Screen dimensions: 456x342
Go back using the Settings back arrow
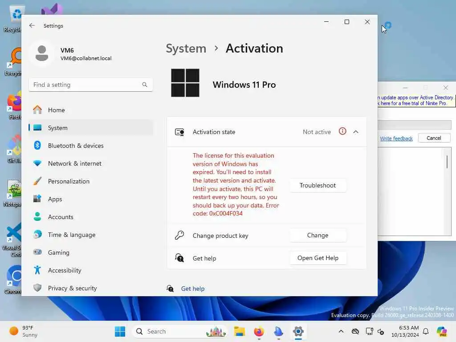pos(32,25)
